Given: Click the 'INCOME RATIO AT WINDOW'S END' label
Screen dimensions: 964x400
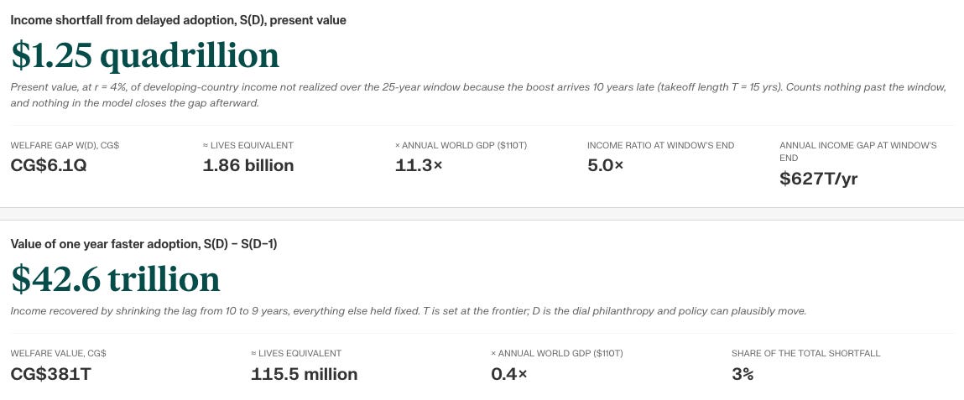Looking at the screenshot, I should click(661, 146).
